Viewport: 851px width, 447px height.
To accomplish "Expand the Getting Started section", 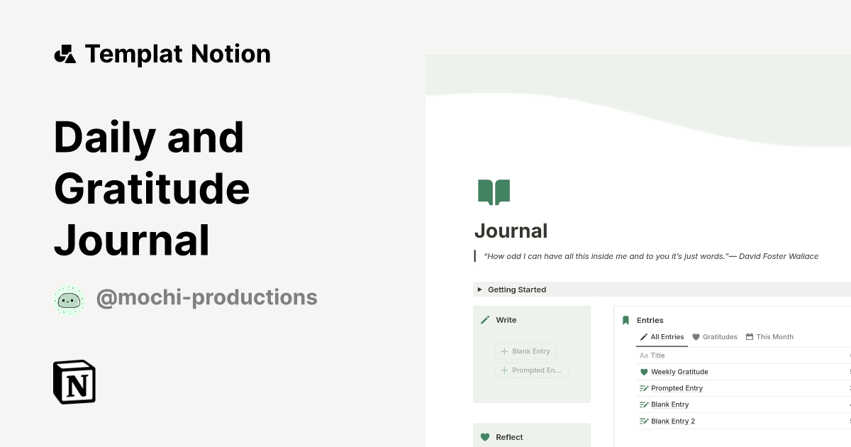I will click(479, 289).
